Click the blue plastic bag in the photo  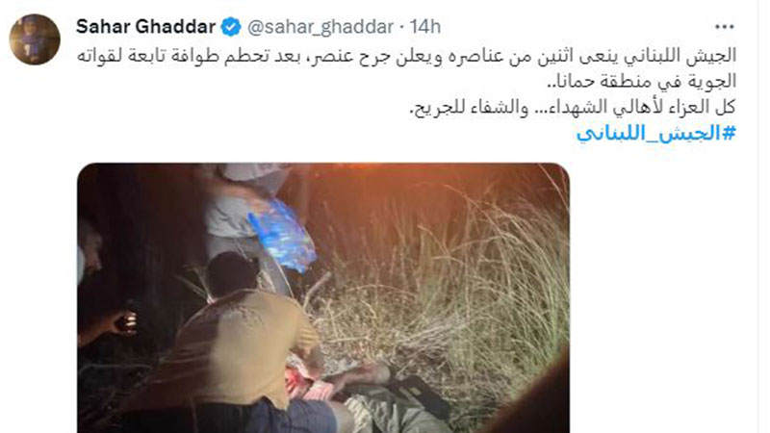pos(283,235)
